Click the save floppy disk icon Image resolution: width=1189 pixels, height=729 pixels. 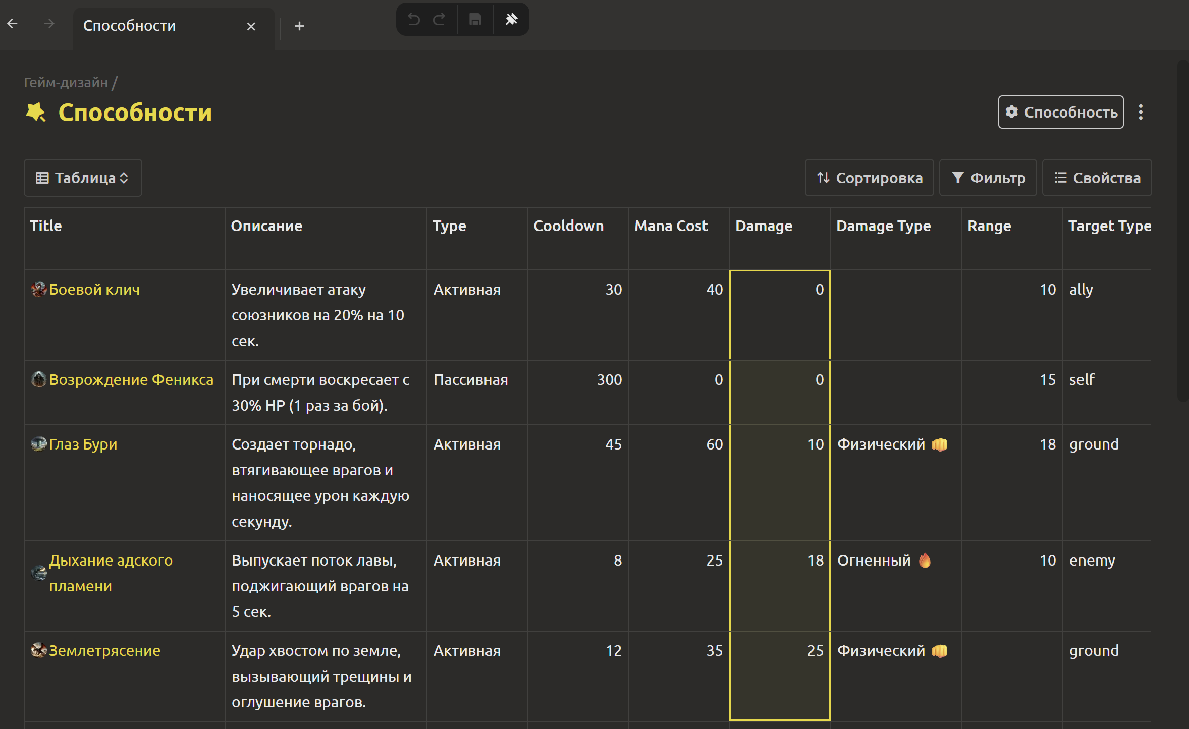475,20
